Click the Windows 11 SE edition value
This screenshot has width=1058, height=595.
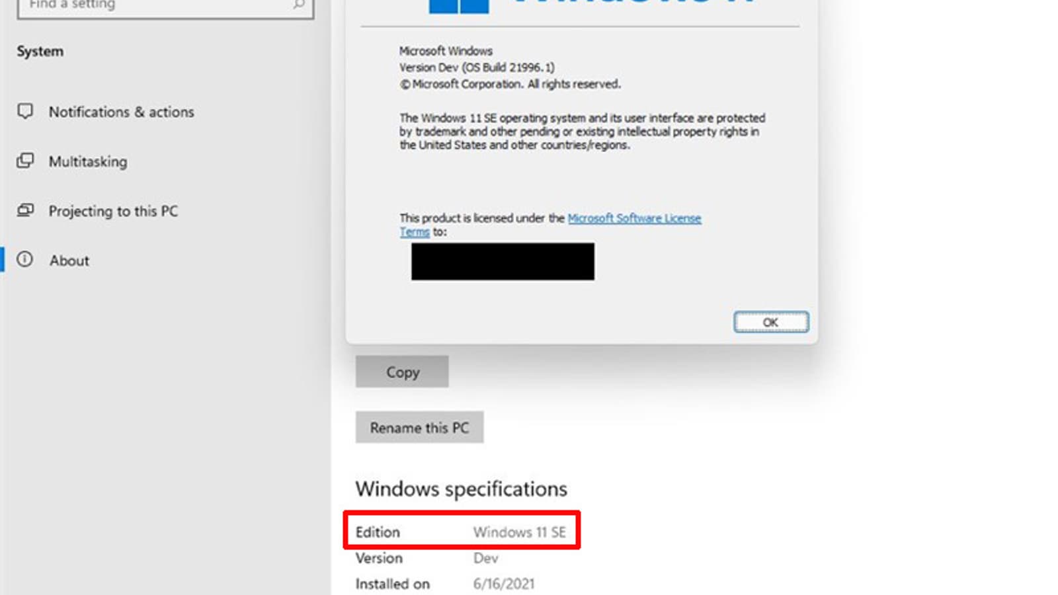[x=520, y=532]
